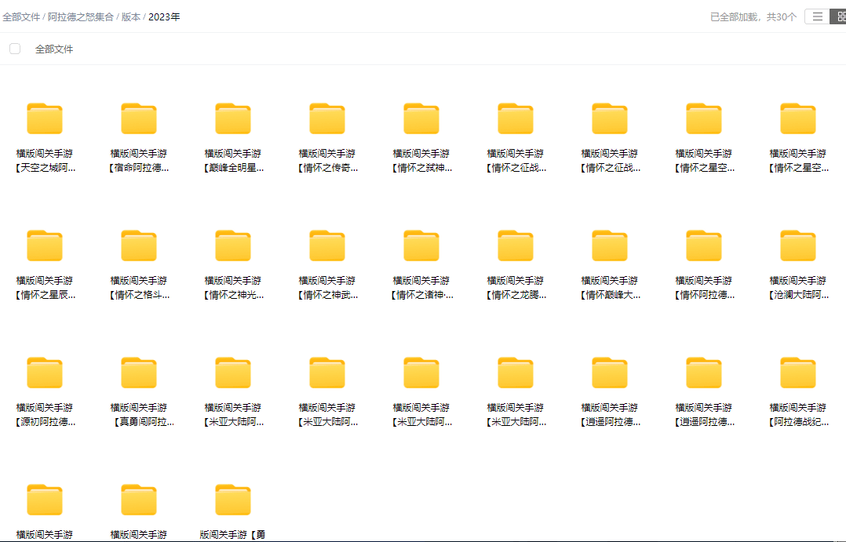The image size is (846, 542).
Task: Open the 阿拉德战纪 folder icon
Action: (x=798, y=373)
